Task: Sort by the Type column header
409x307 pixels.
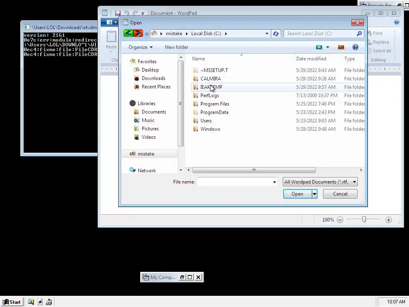Action: 353,59
